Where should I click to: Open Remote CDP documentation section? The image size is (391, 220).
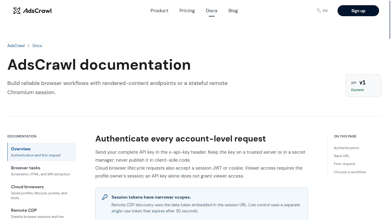pyautogui.click(x=42, y=213)
